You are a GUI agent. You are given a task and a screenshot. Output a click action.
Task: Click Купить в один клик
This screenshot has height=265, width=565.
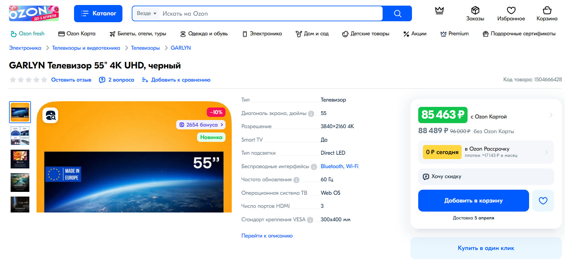tap(486, 248)
